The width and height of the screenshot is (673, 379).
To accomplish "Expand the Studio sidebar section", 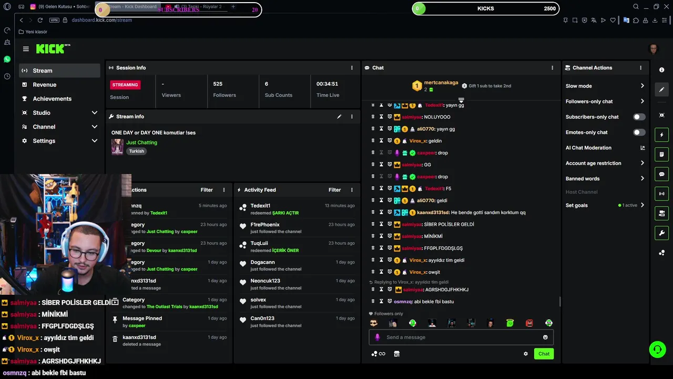I will point(59,113).
